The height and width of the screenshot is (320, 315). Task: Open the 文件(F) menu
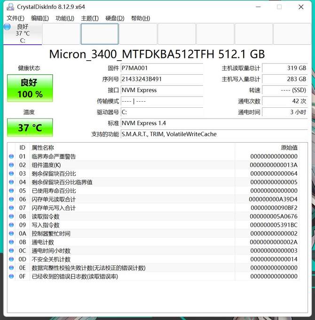16,18
